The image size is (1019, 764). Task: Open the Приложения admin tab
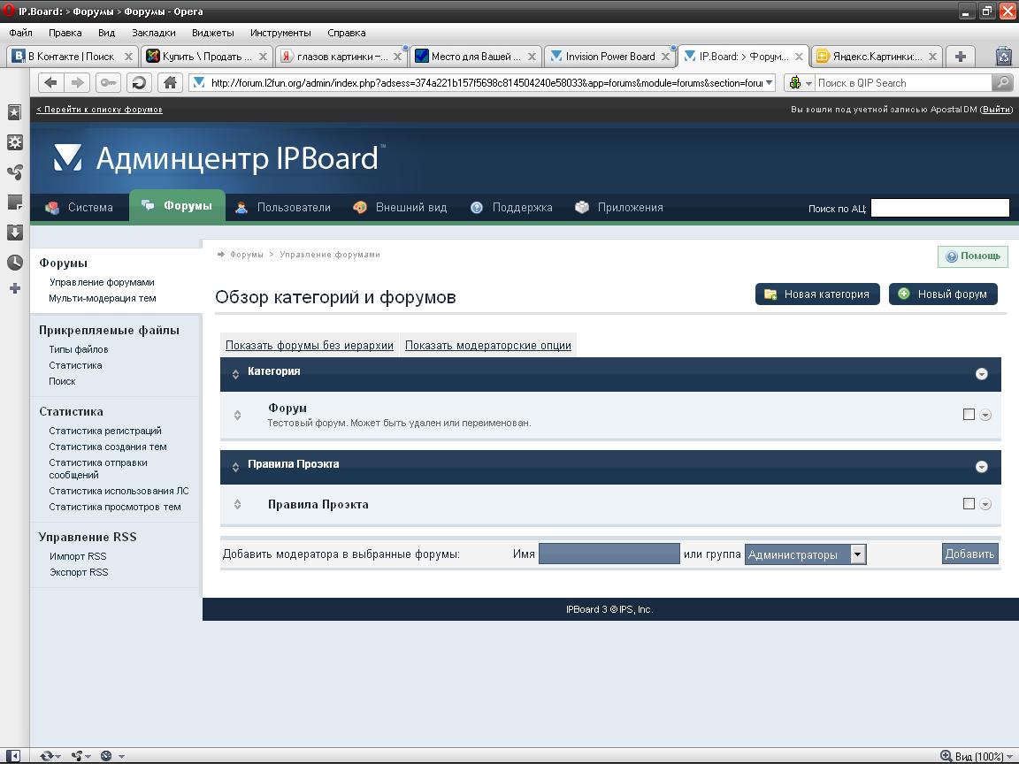pyautogui.click(x=619, y=207)
